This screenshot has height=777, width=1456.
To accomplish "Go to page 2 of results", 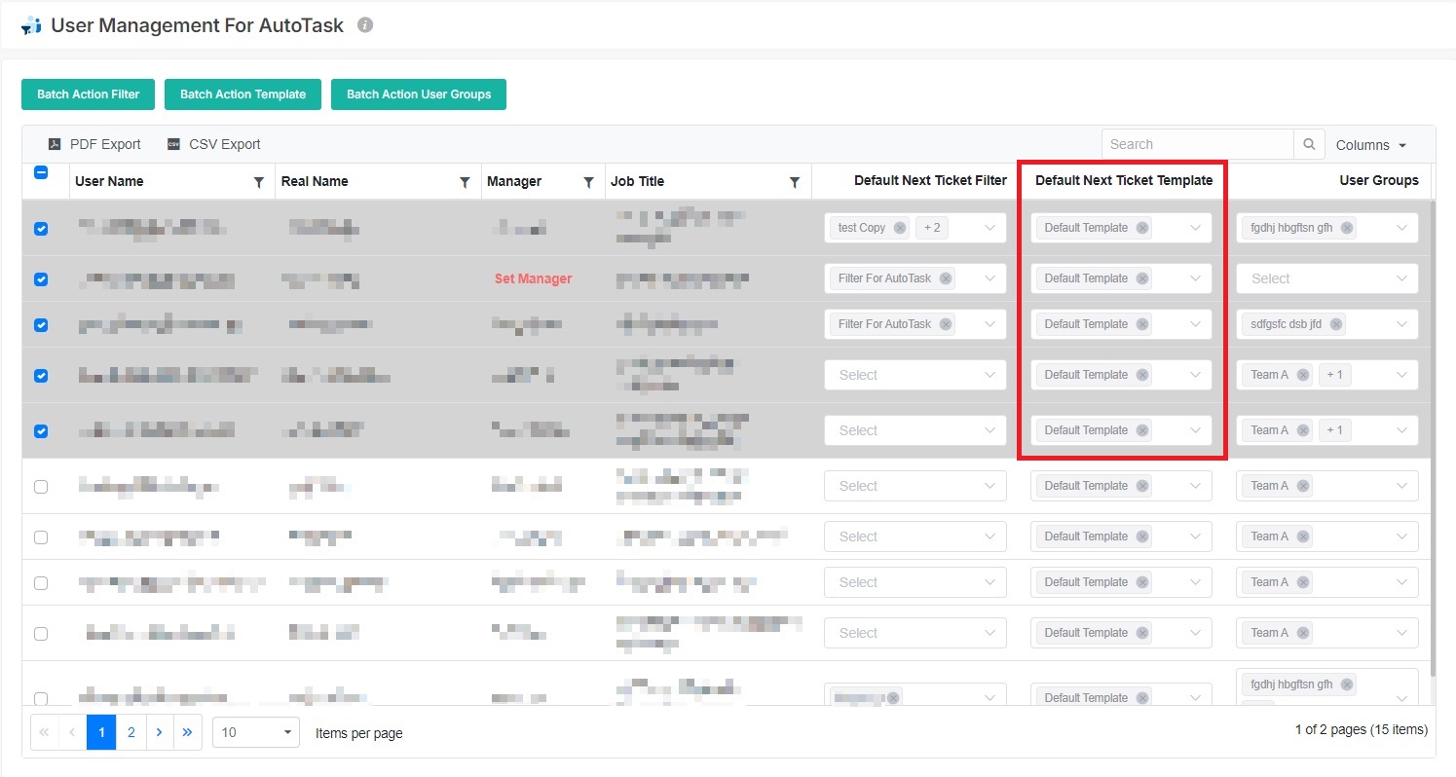I will point(130,731).
